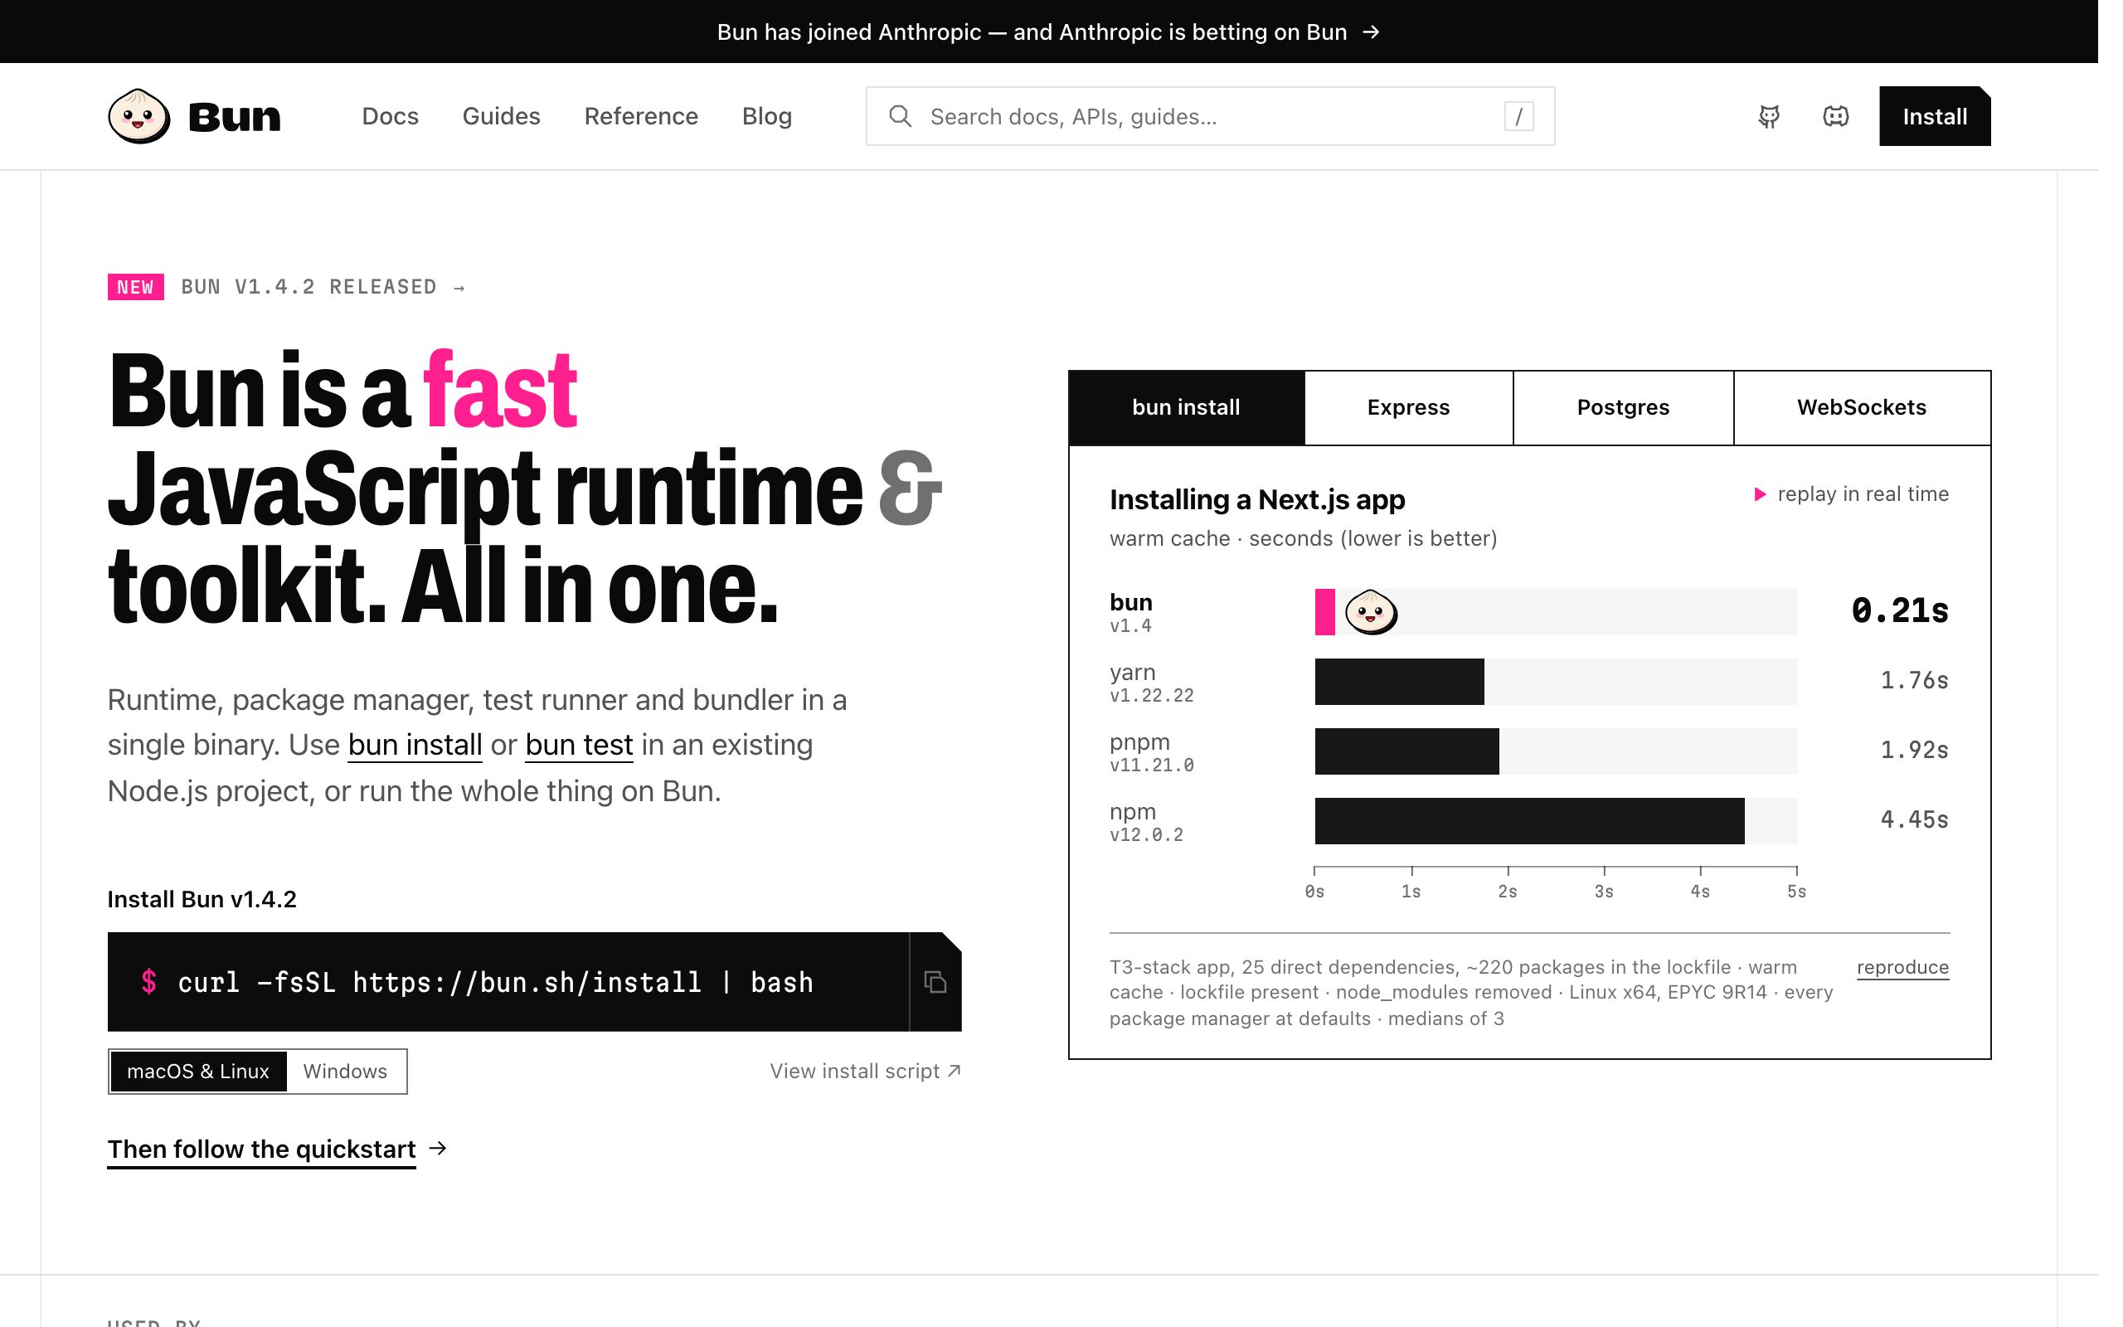Select the bun install benchmark tab
This screenshot has height=1327, width=2123.
tap(1186, 407)
